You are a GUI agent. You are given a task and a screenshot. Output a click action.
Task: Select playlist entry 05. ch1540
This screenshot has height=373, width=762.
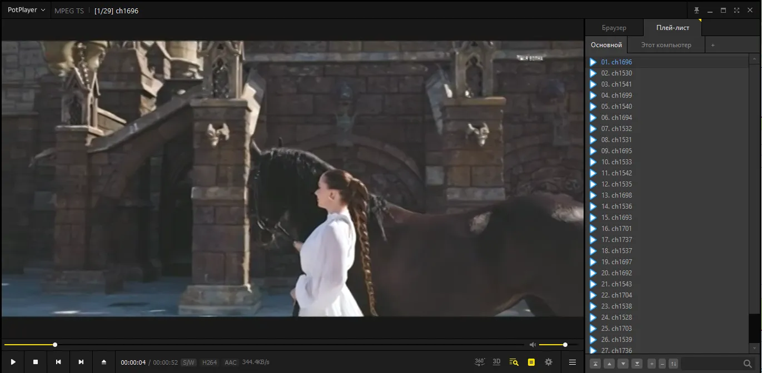coord(668,107)
